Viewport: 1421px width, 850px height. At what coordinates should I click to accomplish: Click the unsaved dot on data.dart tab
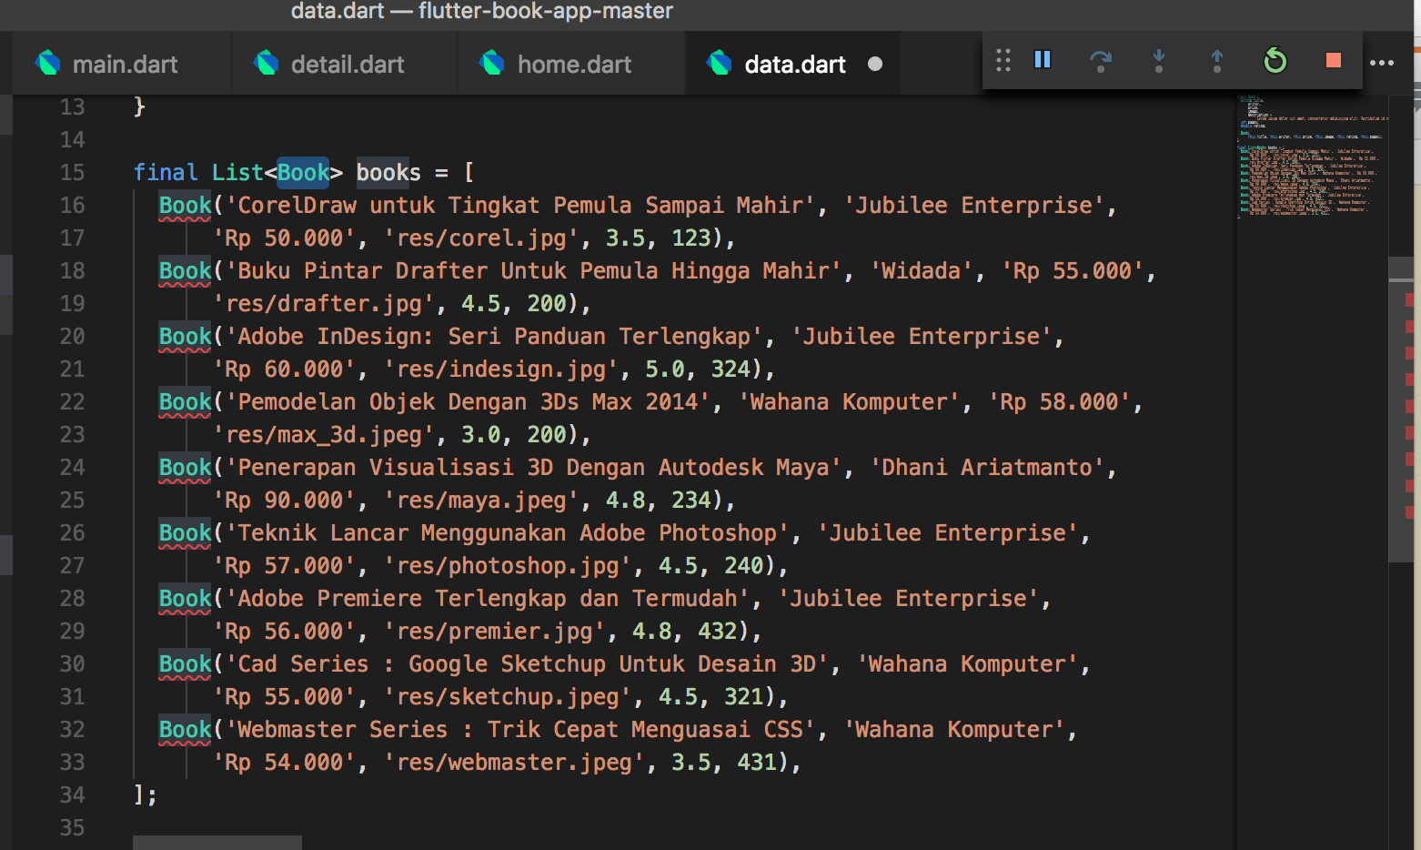coord(874,65)
